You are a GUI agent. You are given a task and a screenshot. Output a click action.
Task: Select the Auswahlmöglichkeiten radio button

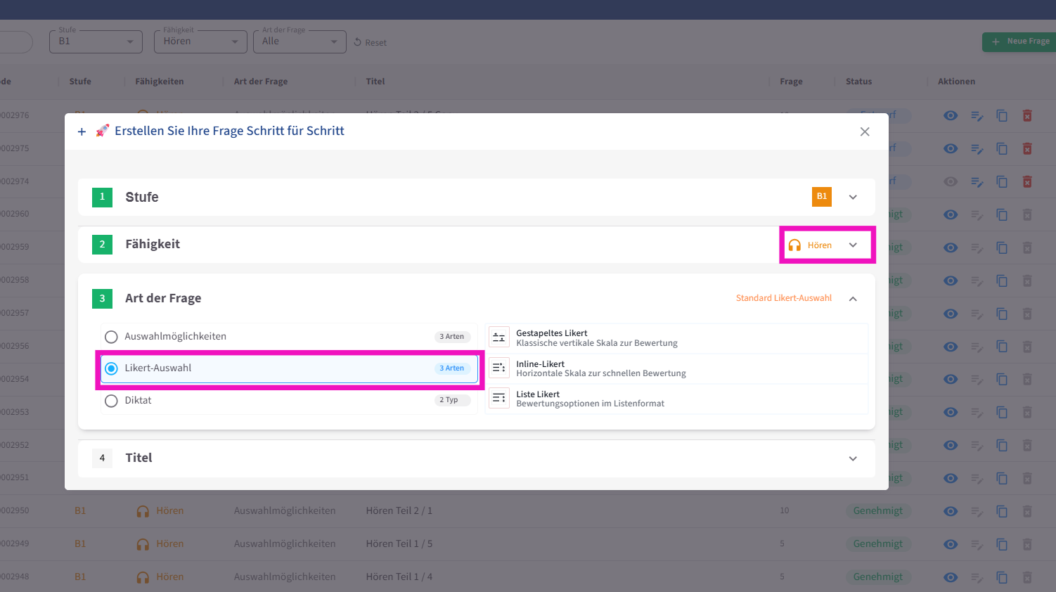click(111, 337)
